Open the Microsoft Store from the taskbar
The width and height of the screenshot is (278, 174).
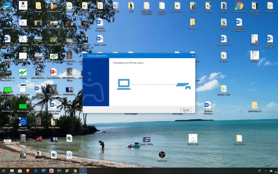click(20, 171)
